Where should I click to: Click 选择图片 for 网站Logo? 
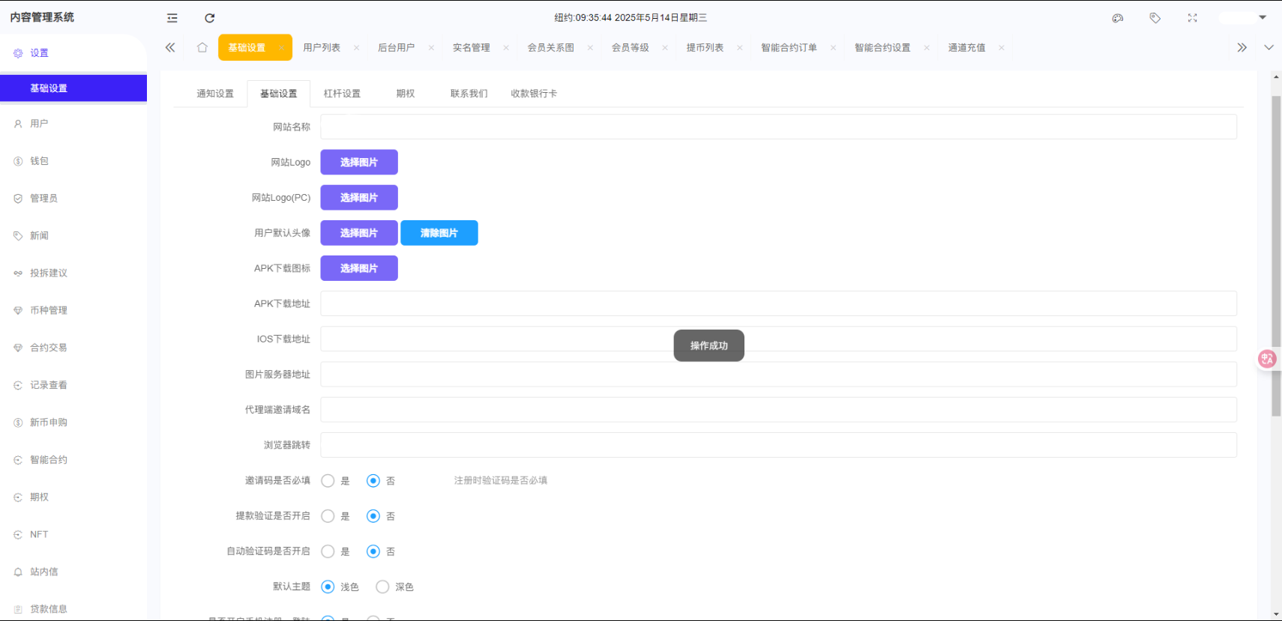point(359,163)
